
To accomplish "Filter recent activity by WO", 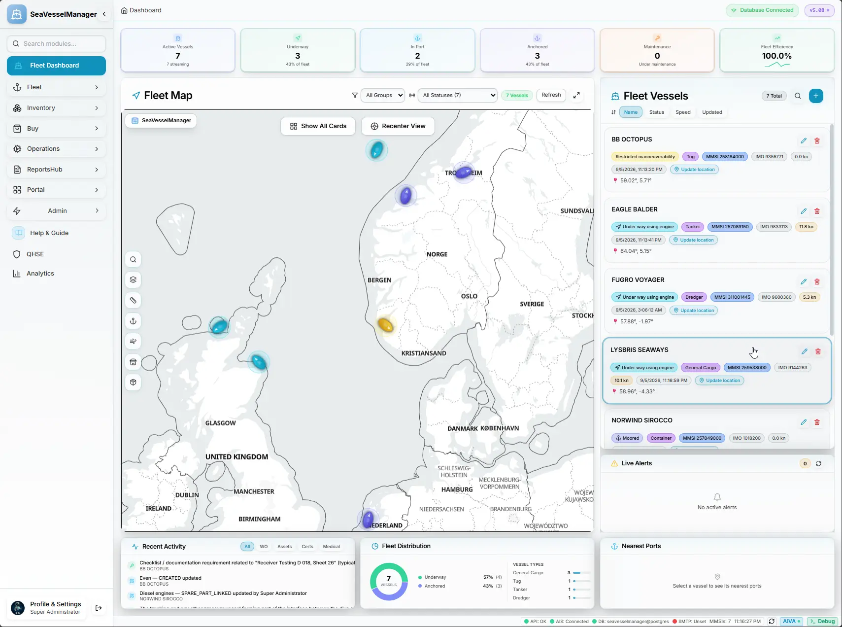I will [x=264, y=546].
